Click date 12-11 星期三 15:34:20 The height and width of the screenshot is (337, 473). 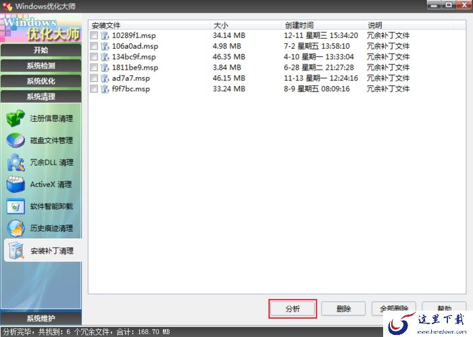tap(321, 35)
